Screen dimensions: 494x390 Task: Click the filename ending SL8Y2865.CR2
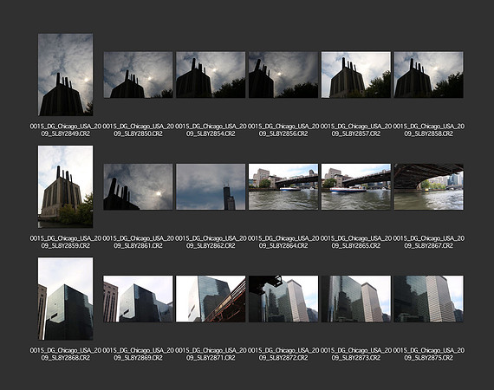pos(356,242)
